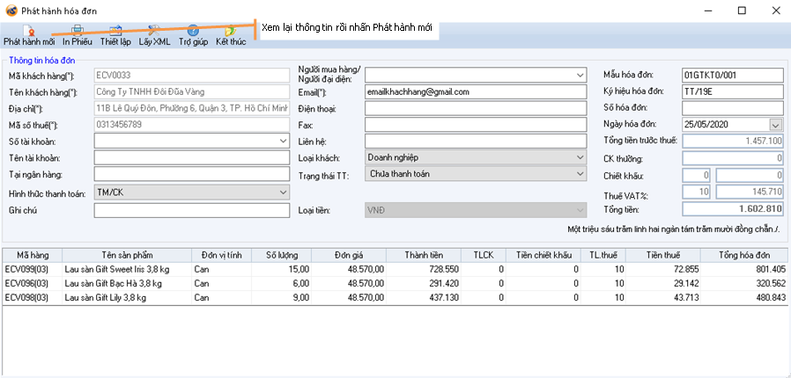This screenshot has width=791, height=378.
Task: Click Tổng hóa đơn cell 801.405
Action: coord(744,269)
